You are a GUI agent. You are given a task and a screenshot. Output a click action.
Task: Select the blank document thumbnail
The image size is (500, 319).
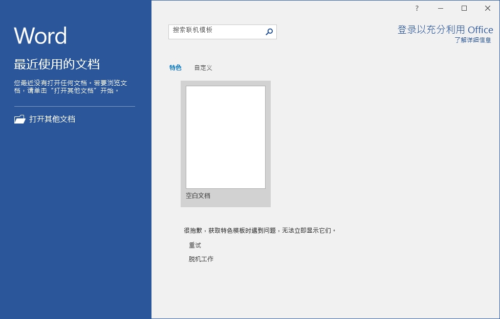(226, 137)
